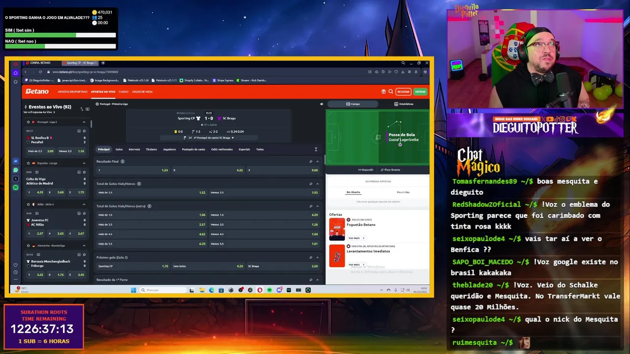Pin the Total de Golos Mais/Menos market
The width and height of the screenshot is (630, 354).
point(311,184)
